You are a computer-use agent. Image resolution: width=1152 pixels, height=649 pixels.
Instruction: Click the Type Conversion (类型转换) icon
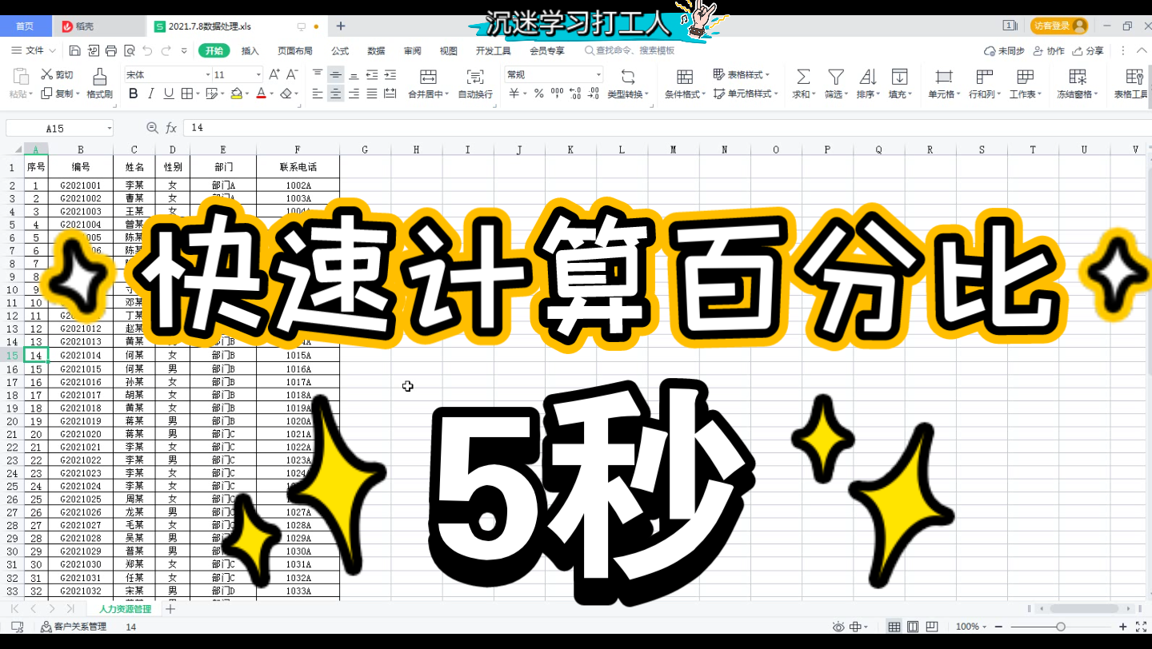click(628, 77)
